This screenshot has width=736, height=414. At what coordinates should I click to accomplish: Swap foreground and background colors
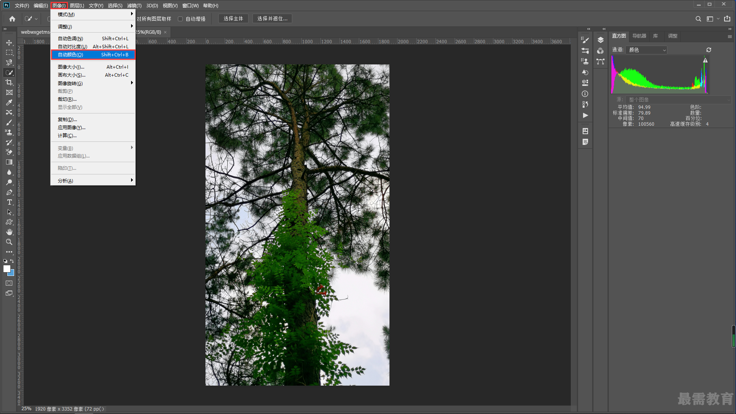(x=12, y=261)
